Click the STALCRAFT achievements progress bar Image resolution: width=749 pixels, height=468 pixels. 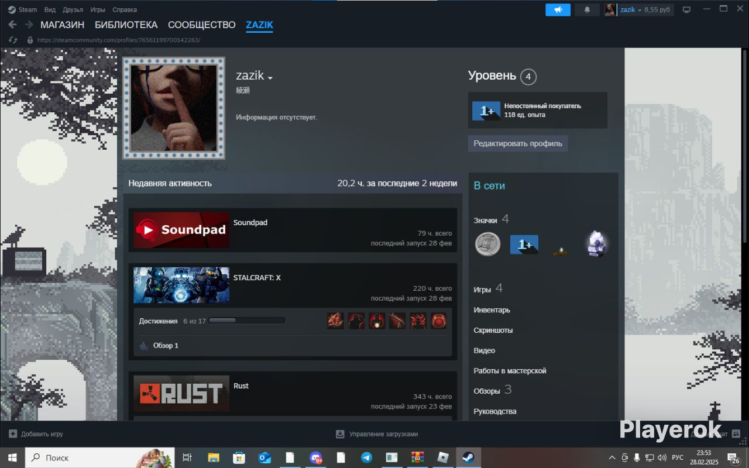click(x=247, y=321)
